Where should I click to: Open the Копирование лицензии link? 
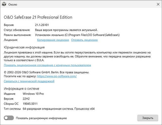[53, 40]
